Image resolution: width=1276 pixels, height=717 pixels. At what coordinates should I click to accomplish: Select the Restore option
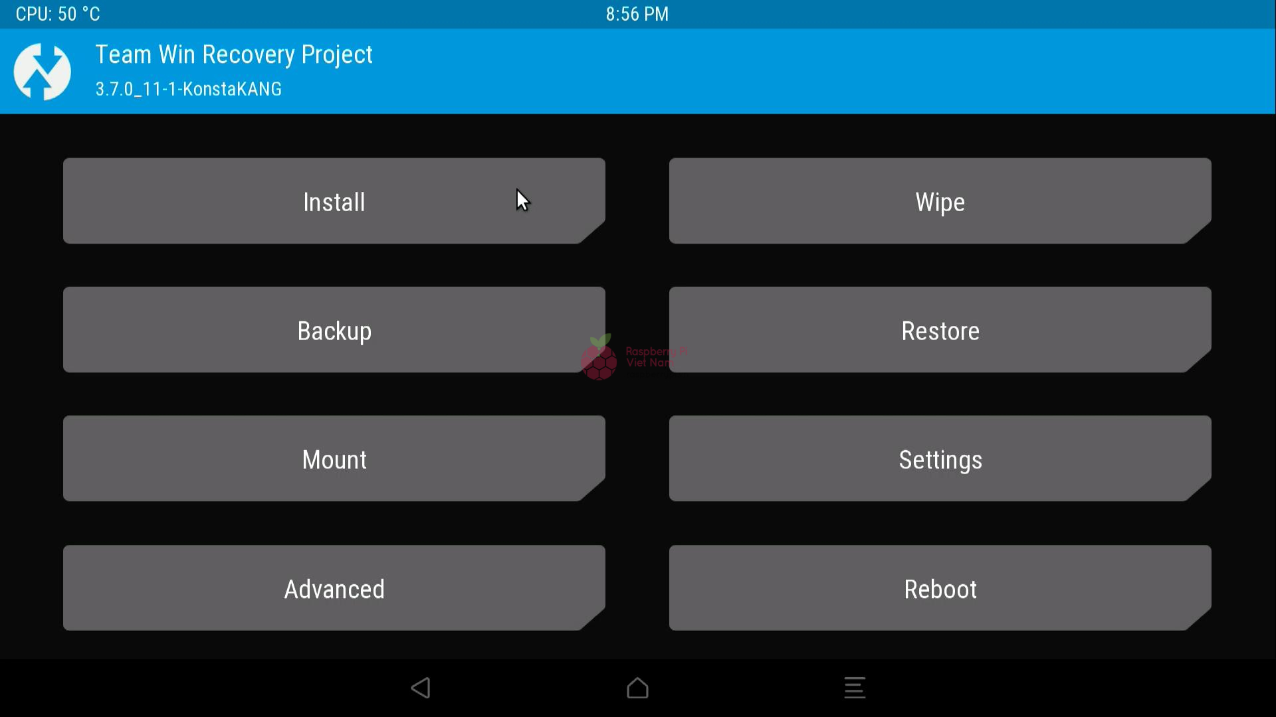(940, 330)
